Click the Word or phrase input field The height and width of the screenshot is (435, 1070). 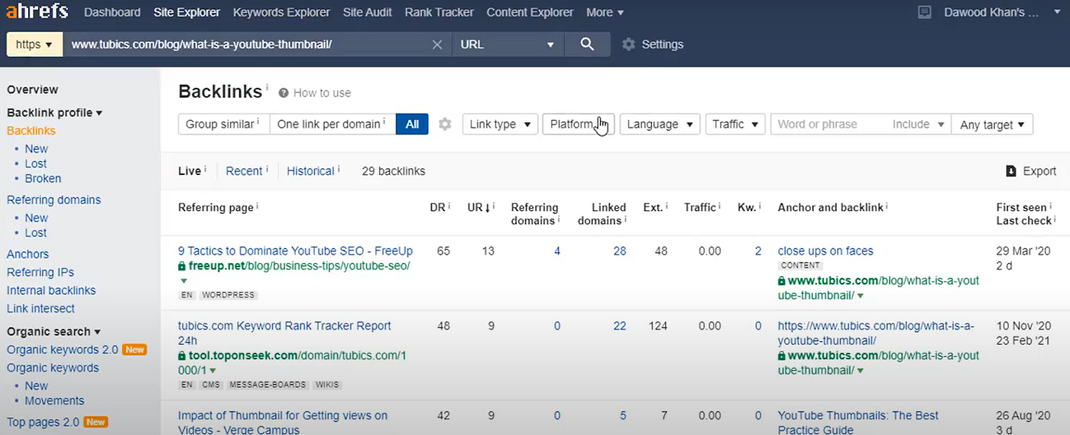click(x=828, y=124)
